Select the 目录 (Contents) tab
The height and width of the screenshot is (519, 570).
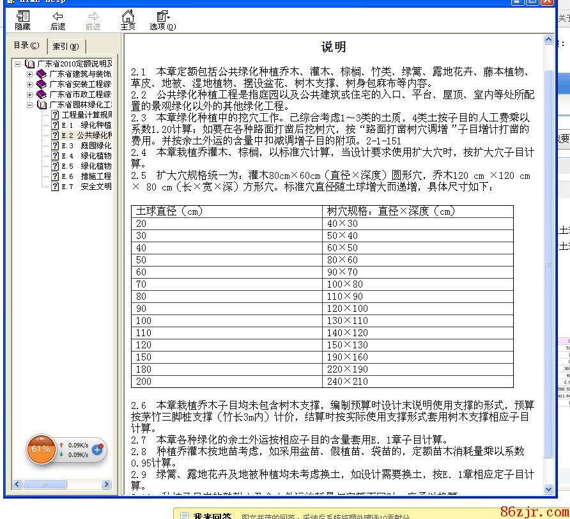(26, 45)
